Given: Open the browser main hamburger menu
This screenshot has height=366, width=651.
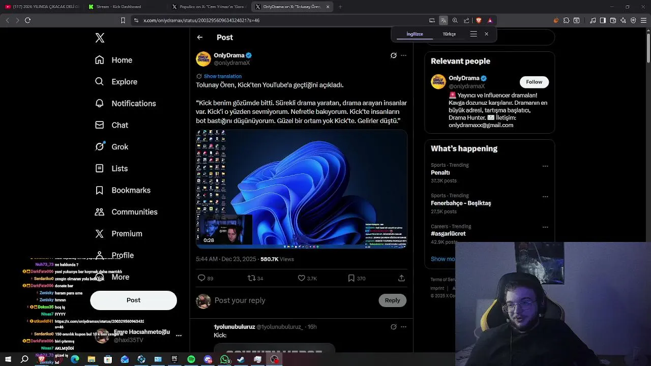Looking at the screenshot, I should [x=643, y=20].
